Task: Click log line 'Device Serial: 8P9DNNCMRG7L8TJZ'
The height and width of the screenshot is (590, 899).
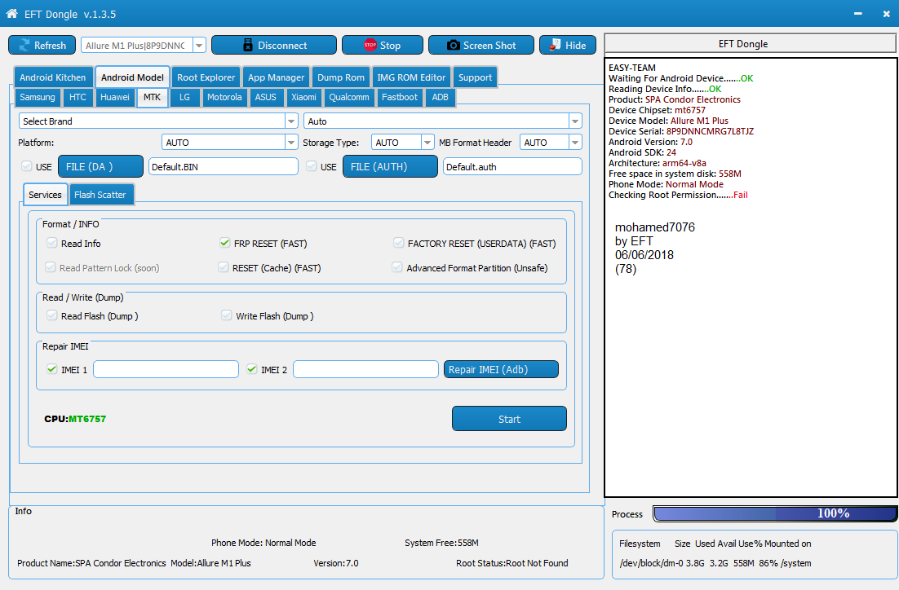Action: point(681,131)
